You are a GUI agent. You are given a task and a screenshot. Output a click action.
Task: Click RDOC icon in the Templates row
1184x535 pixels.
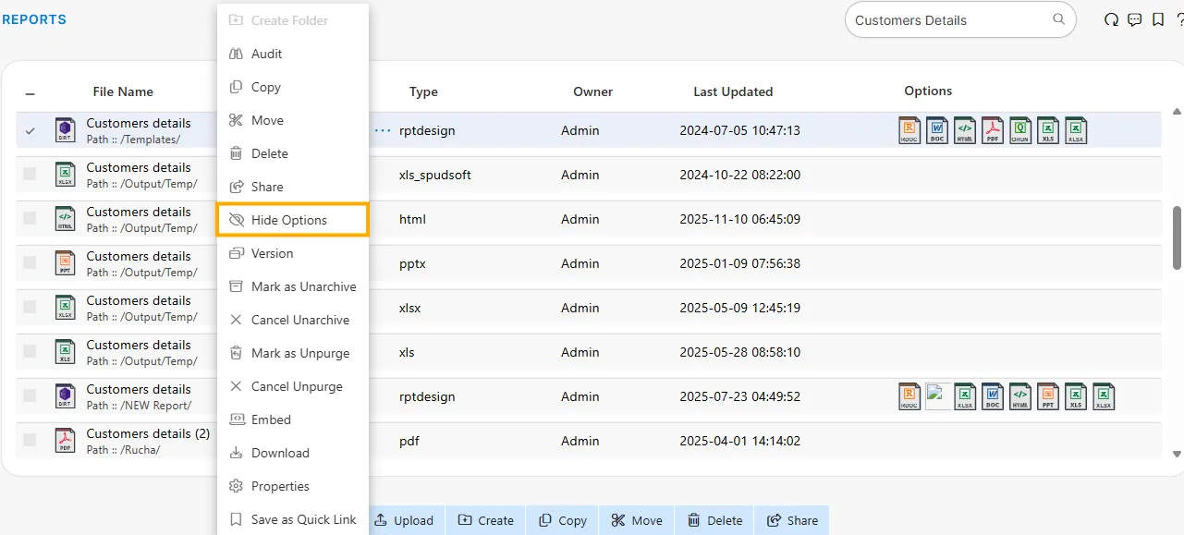point(909,130)
